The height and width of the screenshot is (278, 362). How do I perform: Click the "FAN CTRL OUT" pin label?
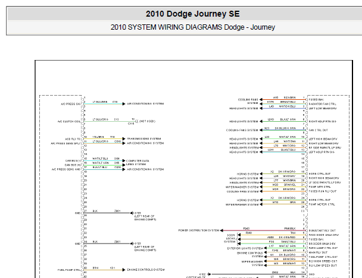[318, 130]
